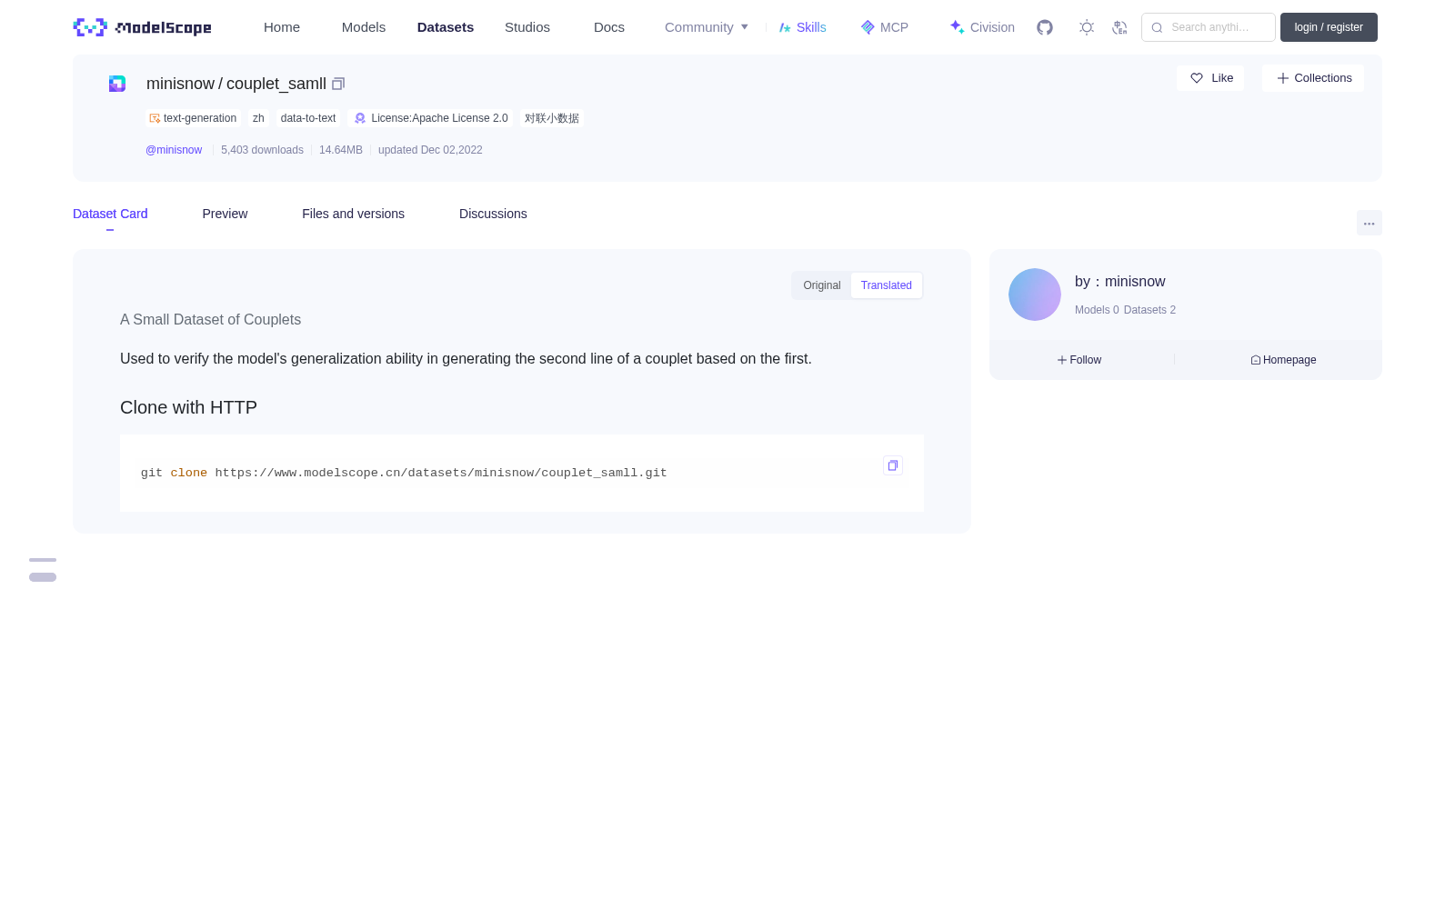Click the 'Clone with HTTP' heading

[188, 407]
